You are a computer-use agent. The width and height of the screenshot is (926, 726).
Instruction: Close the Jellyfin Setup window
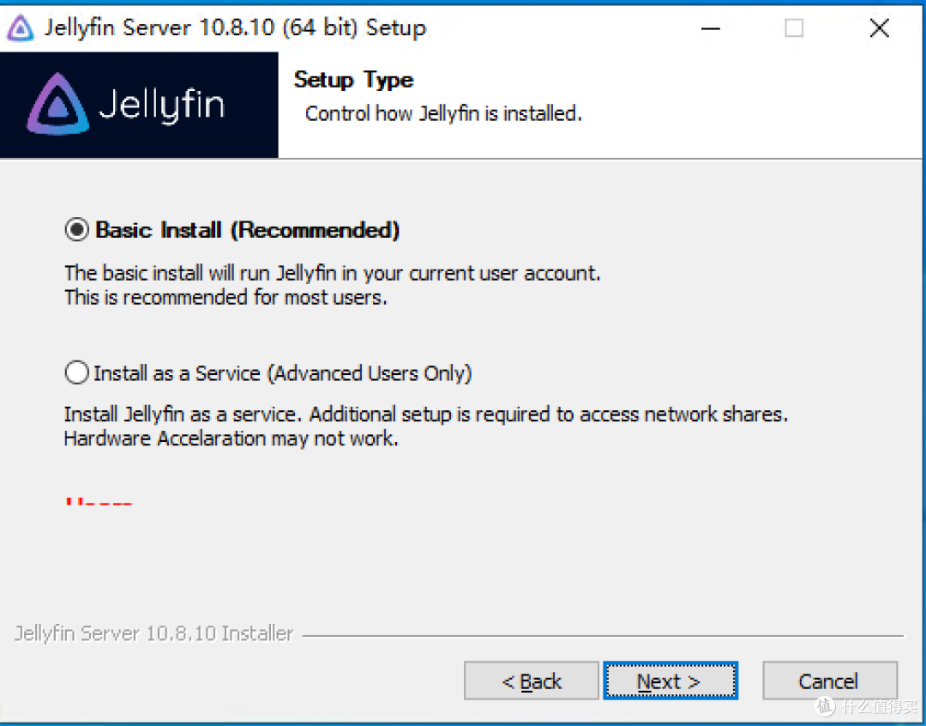(879, 28)
